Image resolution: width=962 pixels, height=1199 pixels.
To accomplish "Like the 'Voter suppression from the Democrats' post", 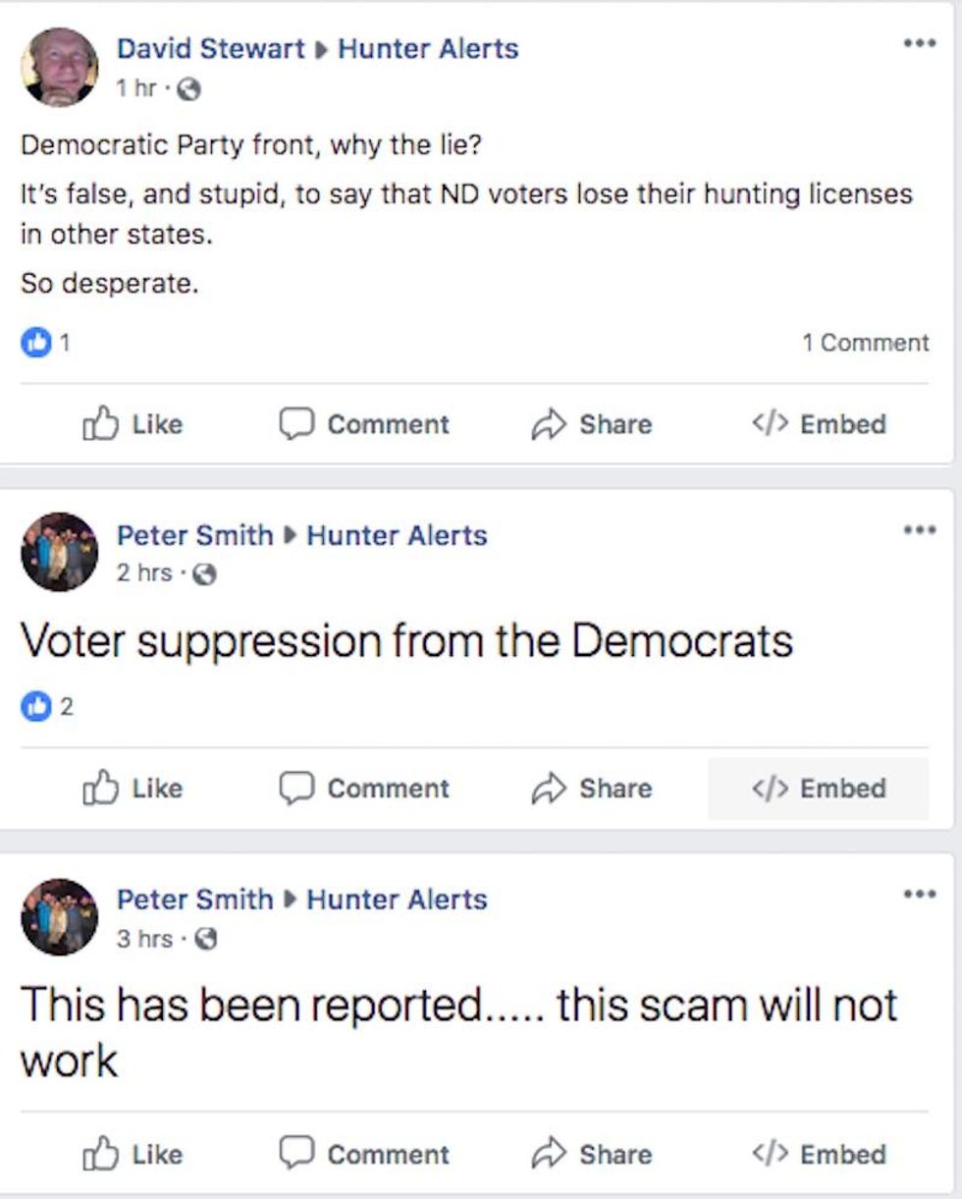I will 133,789.
